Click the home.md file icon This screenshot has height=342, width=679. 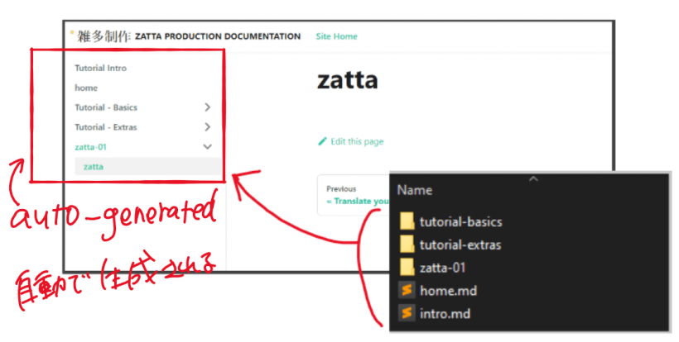(x=407, y=291)
